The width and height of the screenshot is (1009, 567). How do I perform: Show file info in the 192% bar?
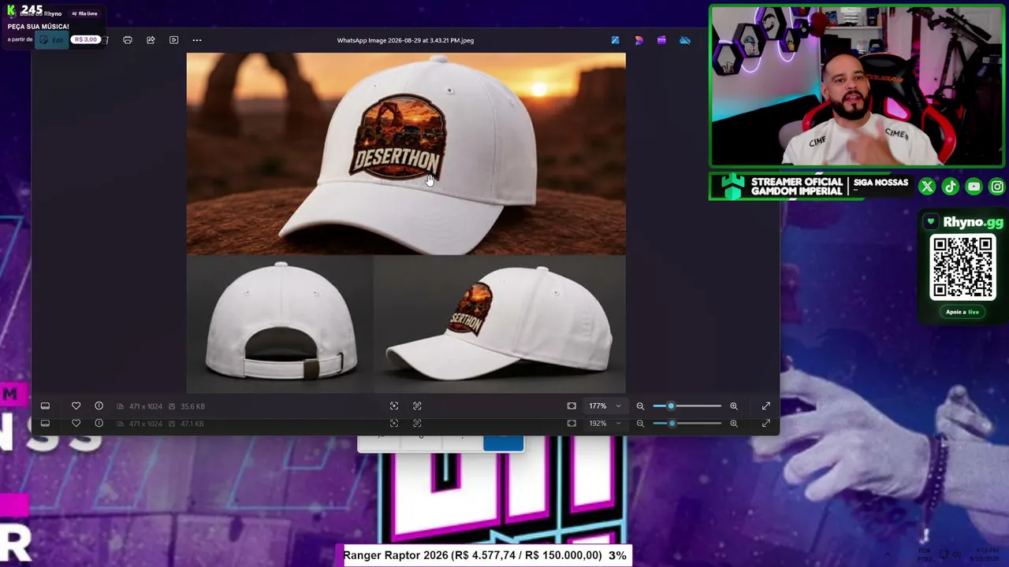[x=99, y=424]
